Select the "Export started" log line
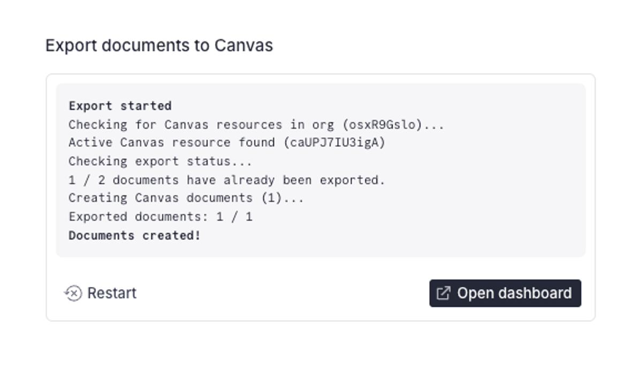Image resolution: width=642 pixels, height=380 pixels. click(x=120, y=106)
